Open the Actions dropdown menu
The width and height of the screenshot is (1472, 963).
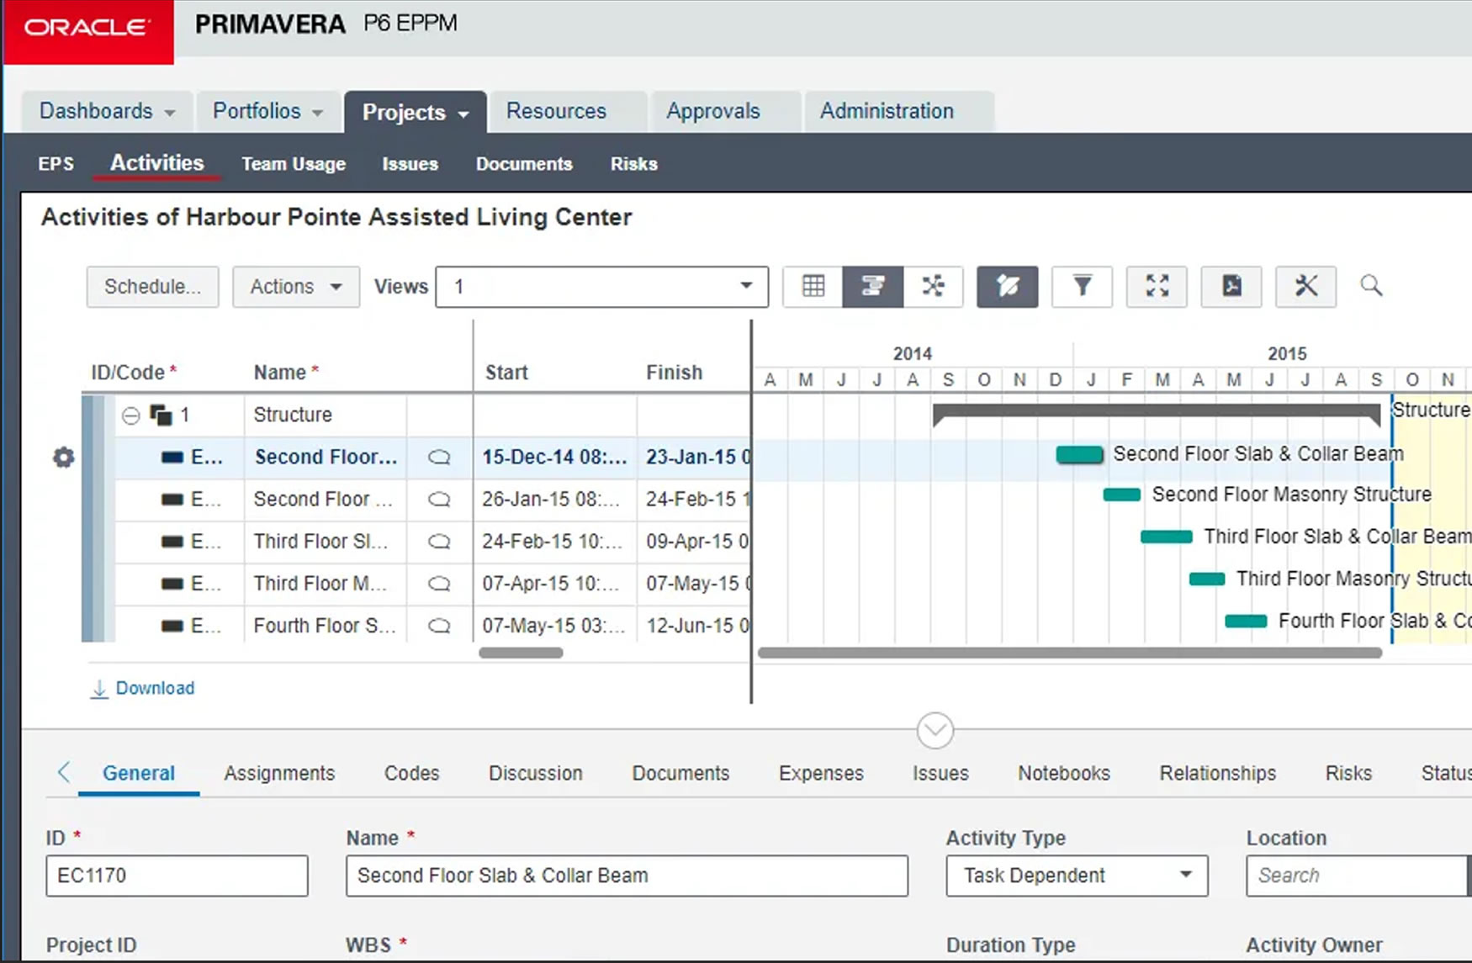click(296, 287)
